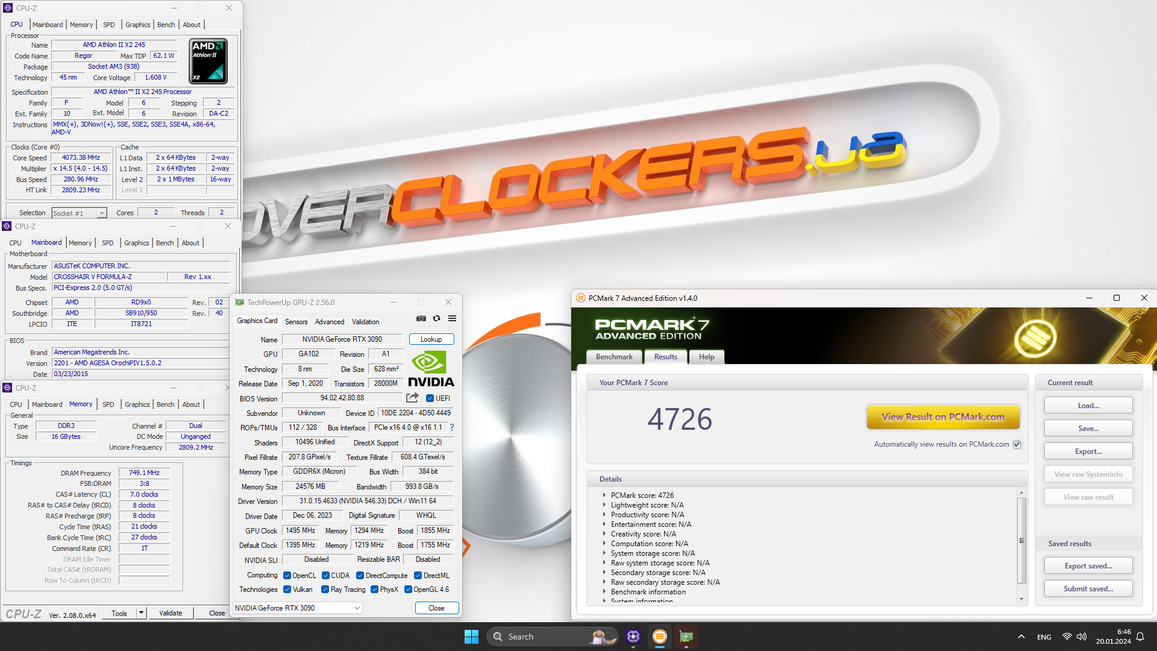Open the Windows Start menu
The height and width of the screenshot is (651, 1157).
click(471, 637)
